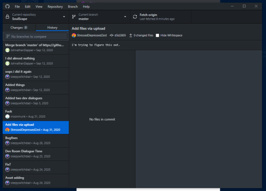
Task: Click StressedDepressedZest avatar in commit header
Action: [x=74, y=35]
